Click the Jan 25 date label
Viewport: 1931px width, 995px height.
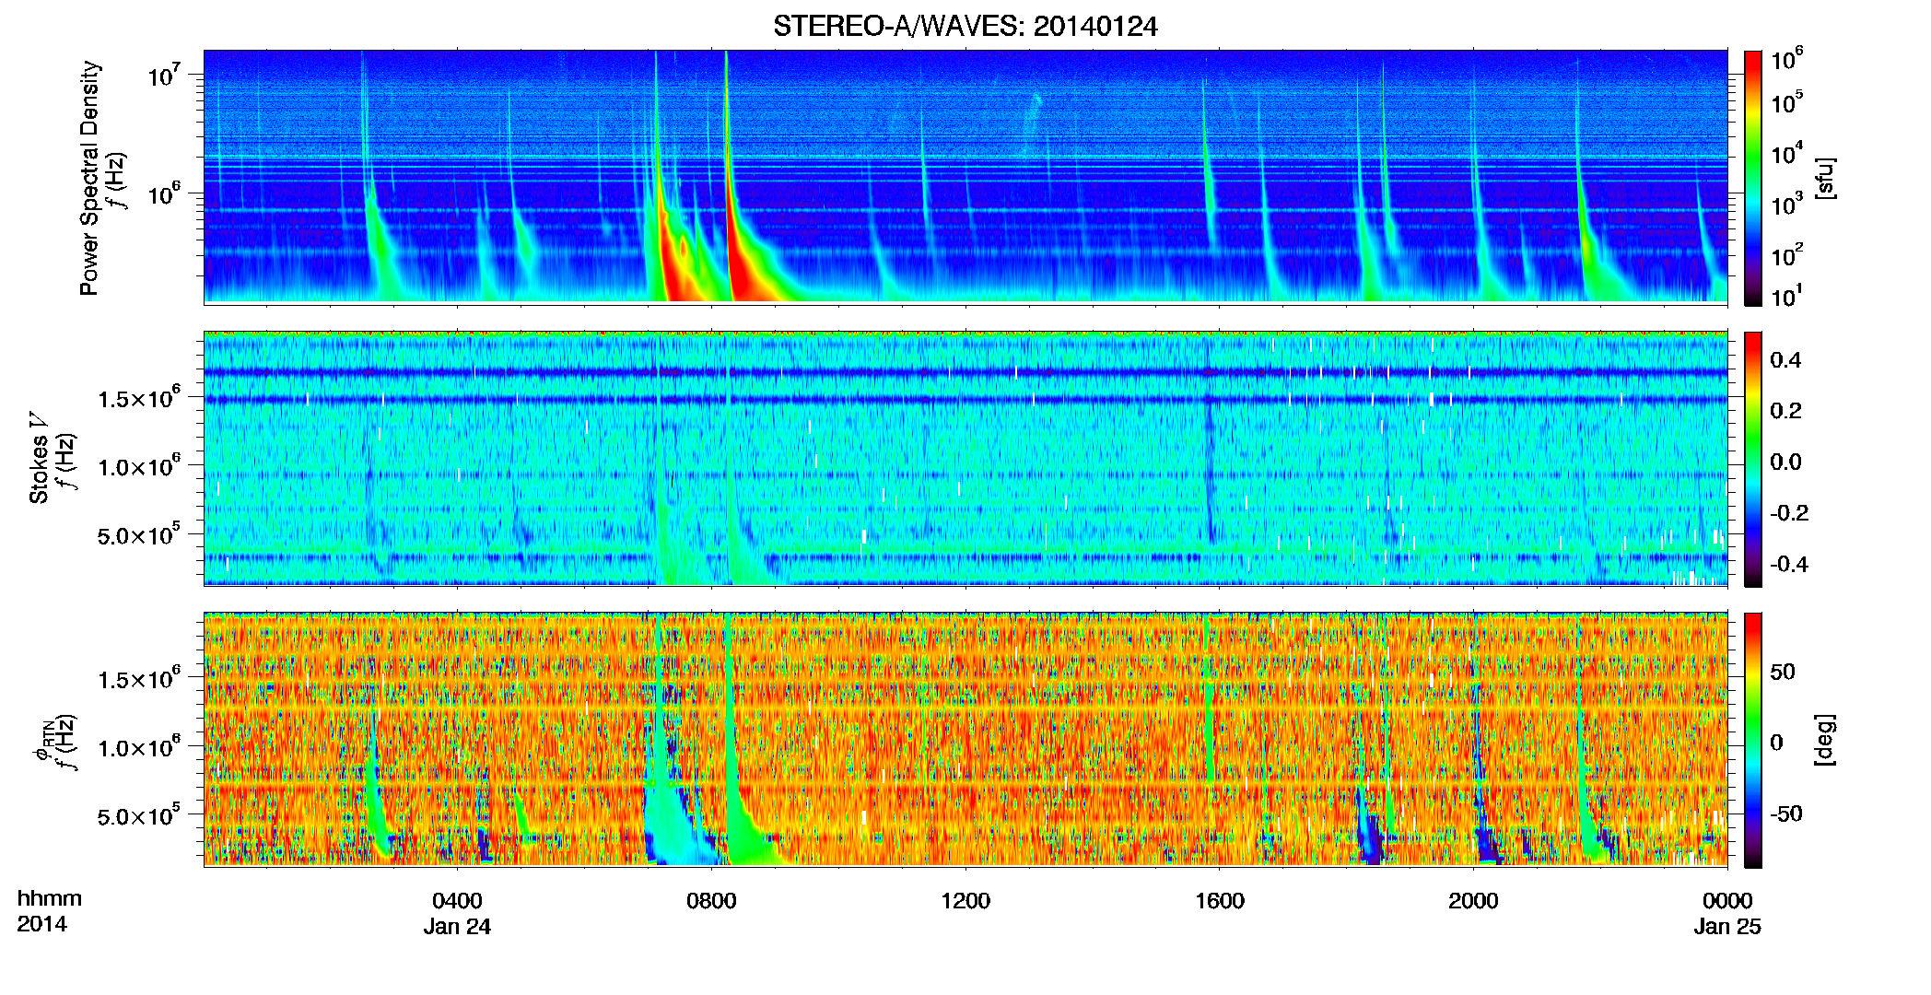click(x=1727, y=927)
